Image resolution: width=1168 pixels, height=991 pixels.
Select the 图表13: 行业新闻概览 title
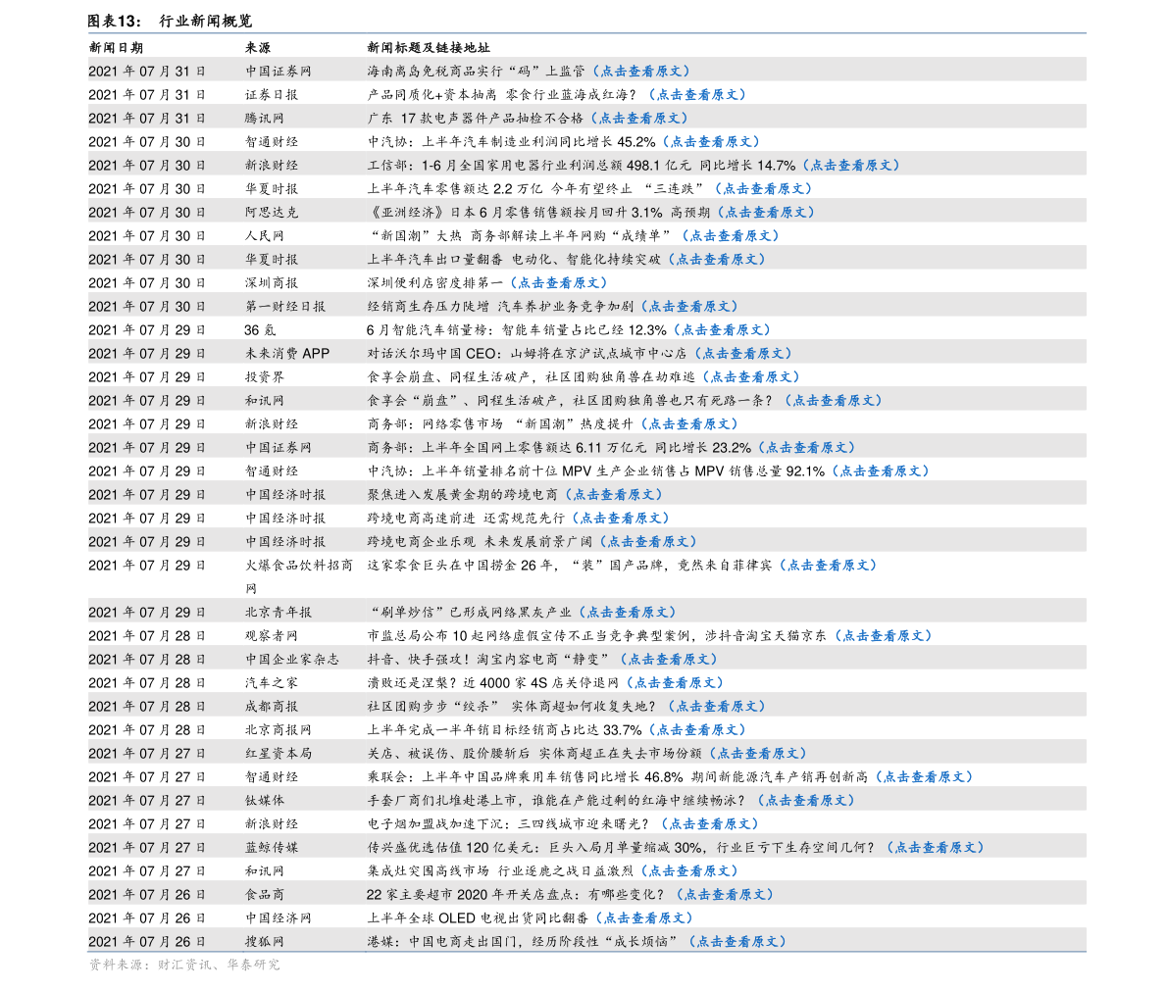tap(170, 21)
